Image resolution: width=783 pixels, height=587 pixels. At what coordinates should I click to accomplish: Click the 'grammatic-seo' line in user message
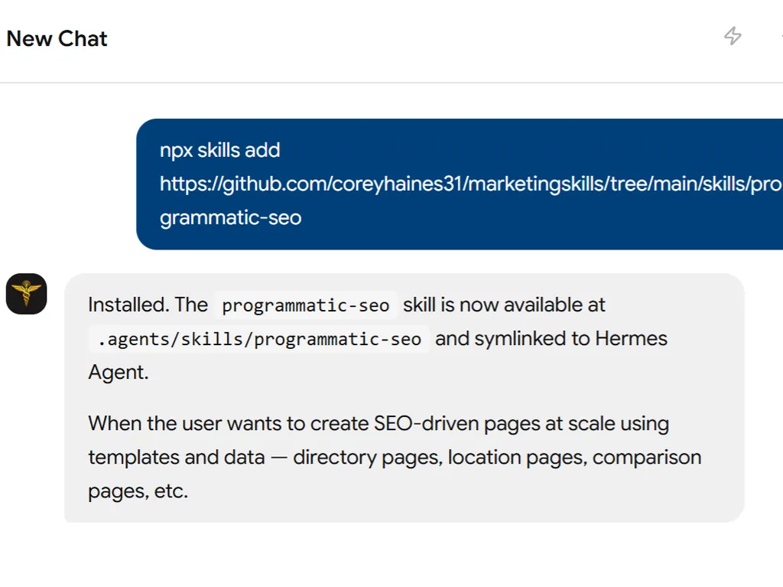click(230, 217)
